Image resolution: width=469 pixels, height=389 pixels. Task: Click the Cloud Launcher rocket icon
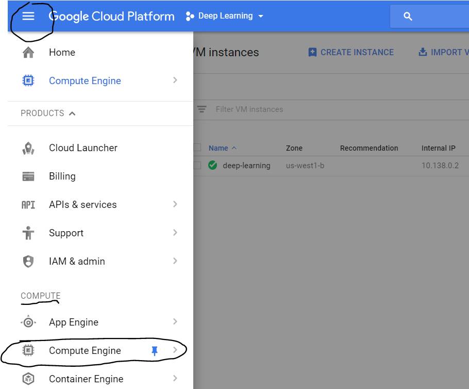pos(28,148)
